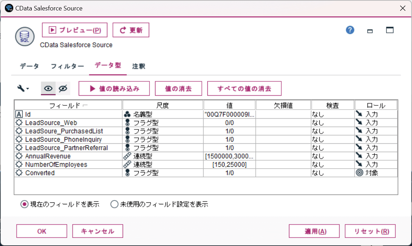Click the 値 column header
The width and height of the screenshot is (412, 246).
(229, 105)
